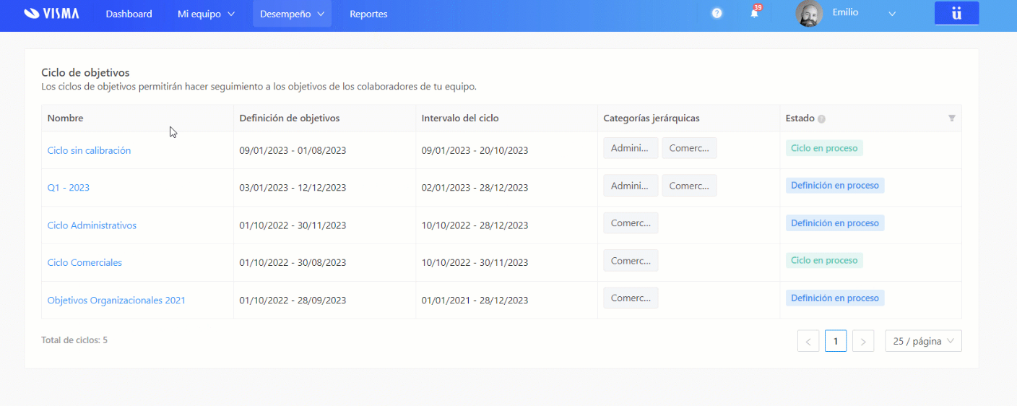Expand the Emilio user menu chevron
The width and height of the screenshot is (1017, 406).
[892, 14]
